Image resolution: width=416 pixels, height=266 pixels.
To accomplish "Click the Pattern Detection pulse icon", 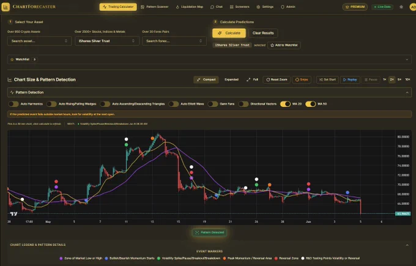I will point(12,92).
